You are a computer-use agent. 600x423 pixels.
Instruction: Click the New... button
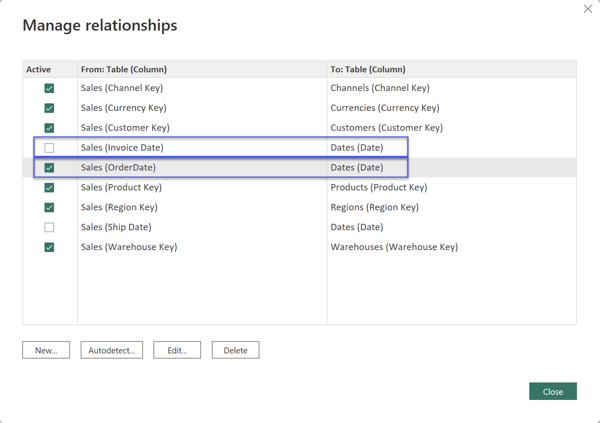pyautogui.click(x=46, y=350)
